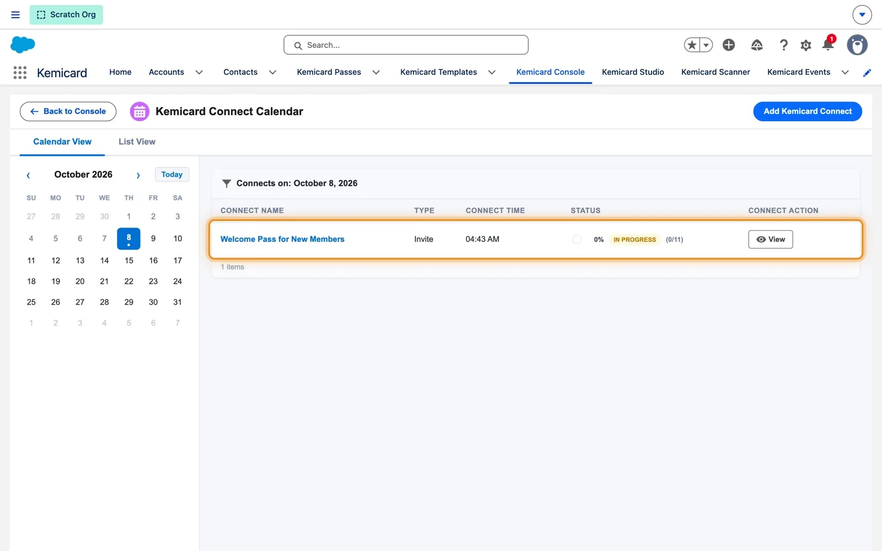The height and width of the screenshot is (551, 882).
Task: Click the Favorites star icon
Action: click(692, 45)
